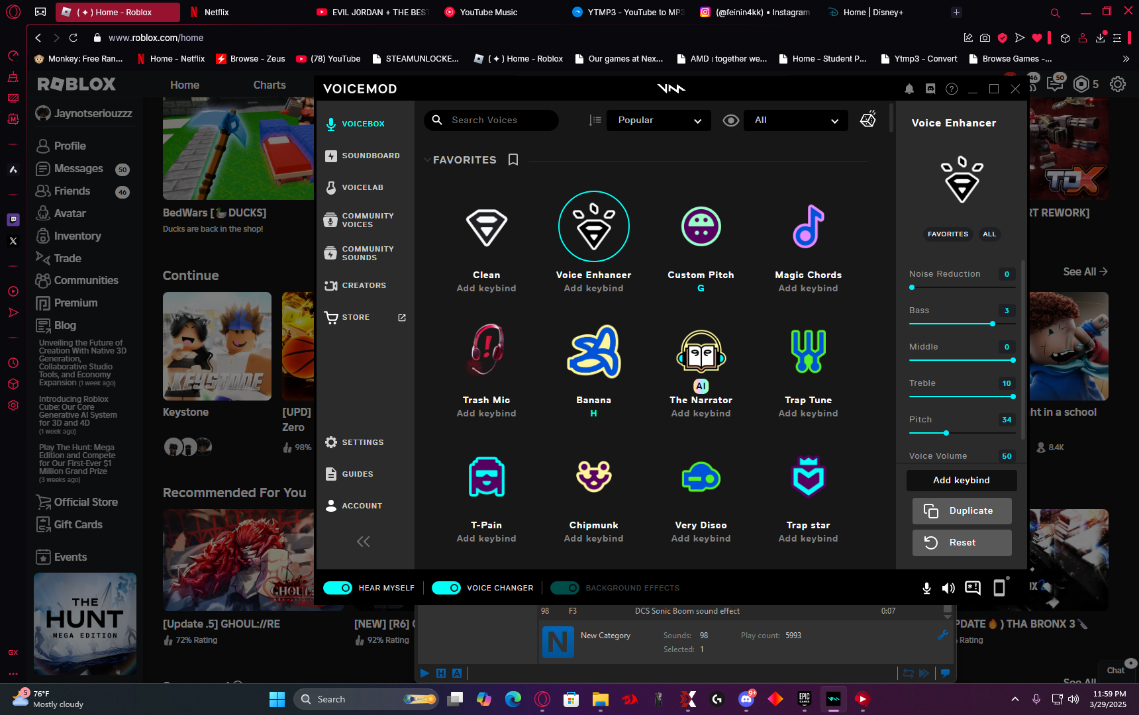The image size is (1139, 715).
Task: Switch to the Netflix browser tab
Action: [x=217, y=12]
